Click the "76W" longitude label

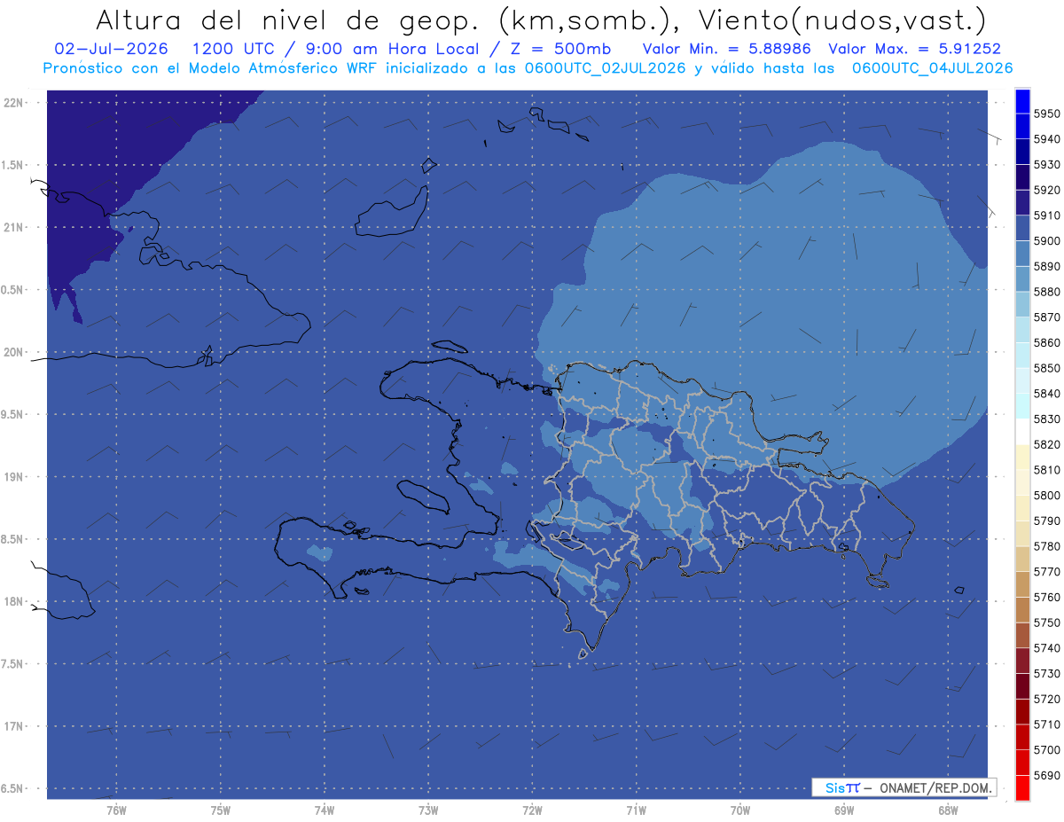tap(116, 810)
